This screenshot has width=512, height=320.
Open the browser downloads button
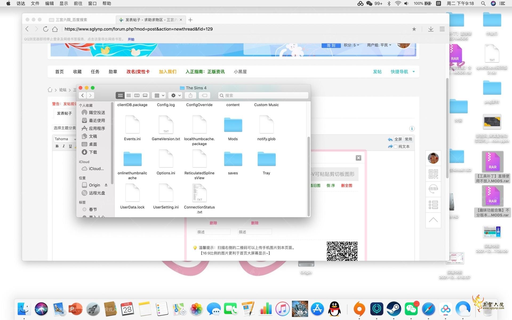point(431,29)
